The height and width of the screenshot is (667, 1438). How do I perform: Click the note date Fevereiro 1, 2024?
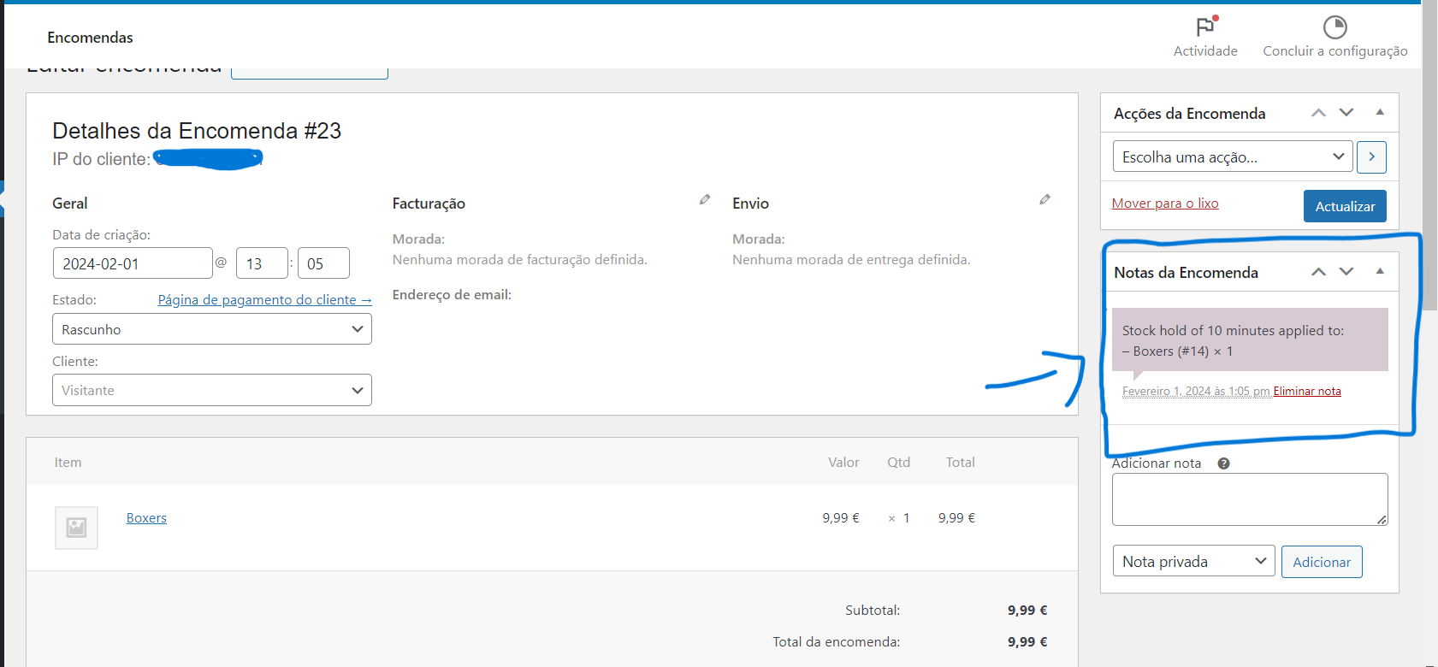click(x=1196, y=391)
